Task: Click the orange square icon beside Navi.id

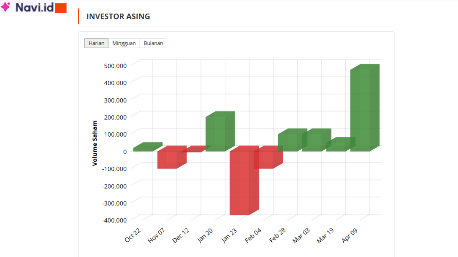Action: (60, 7)
